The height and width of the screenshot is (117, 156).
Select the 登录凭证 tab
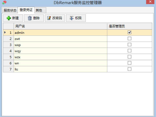[26, 10]
